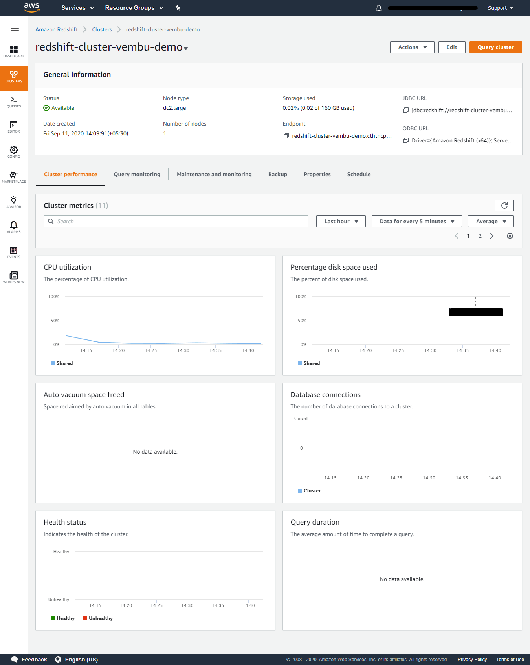Open the Config sidebar icon
The width and height of the screenshot is (530, 665).
tap(14, 152)
